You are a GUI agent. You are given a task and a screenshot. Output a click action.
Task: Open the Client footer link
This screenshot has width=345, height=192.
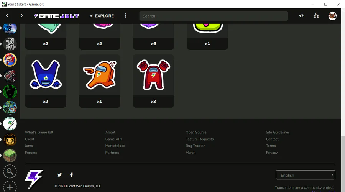pos(30,139)
